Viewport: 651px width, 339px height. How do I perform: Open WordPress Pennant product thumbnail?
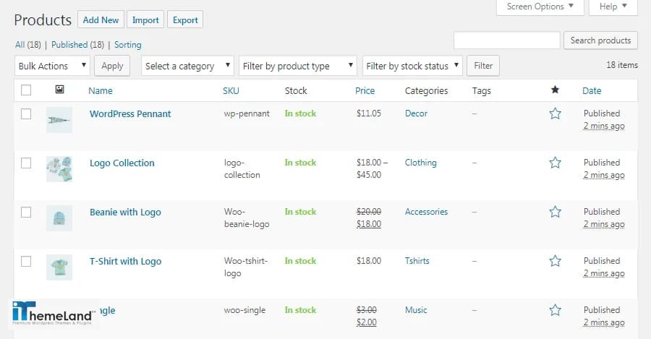click(59, 120)
